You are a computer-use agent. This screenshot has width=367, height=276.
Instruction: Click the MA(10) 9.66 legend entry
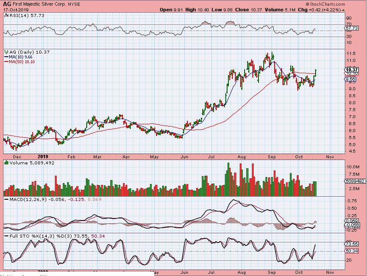tap(18, 57)
